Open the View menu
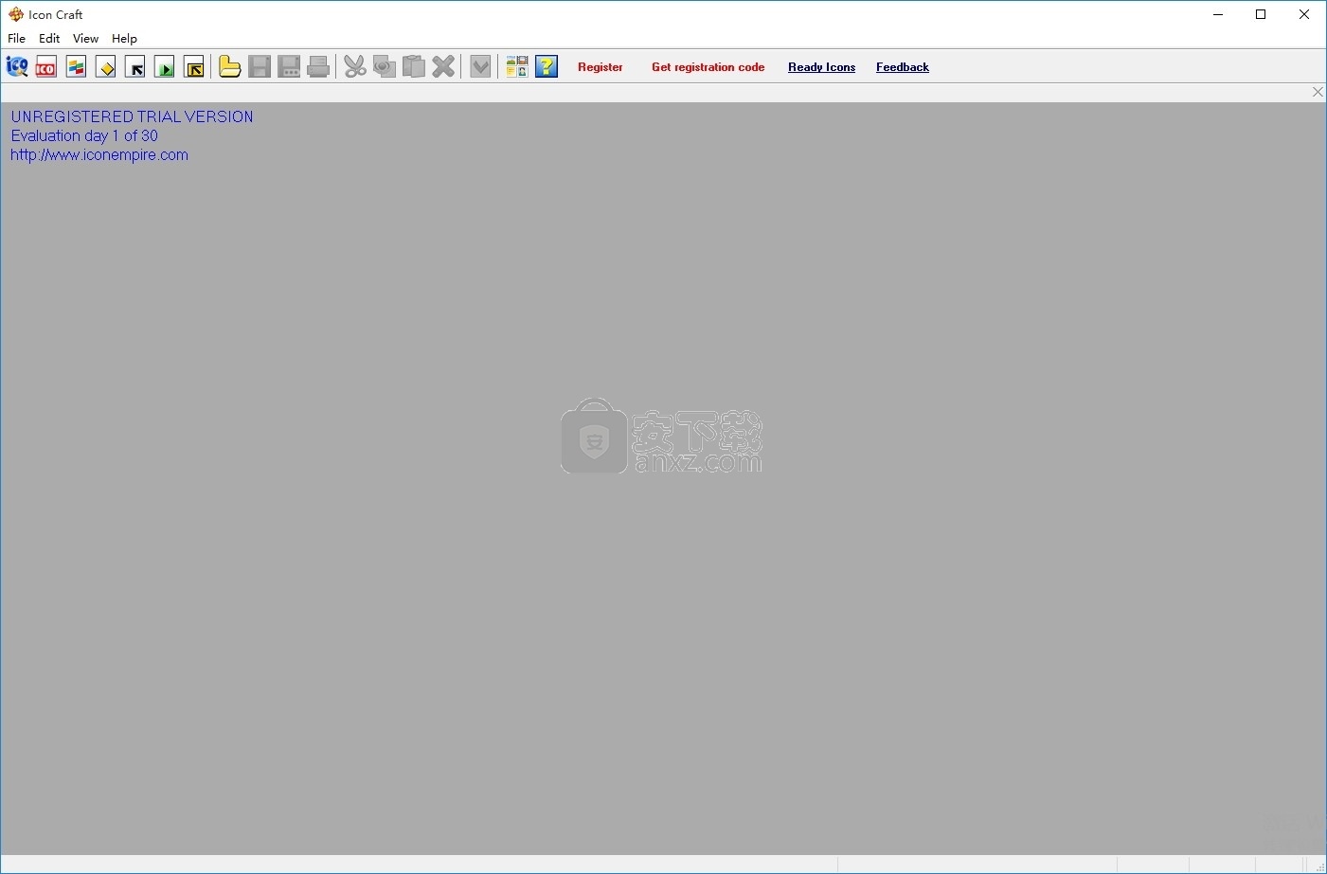Viewport: 1327px width, 874px height. tap(85, 39)
